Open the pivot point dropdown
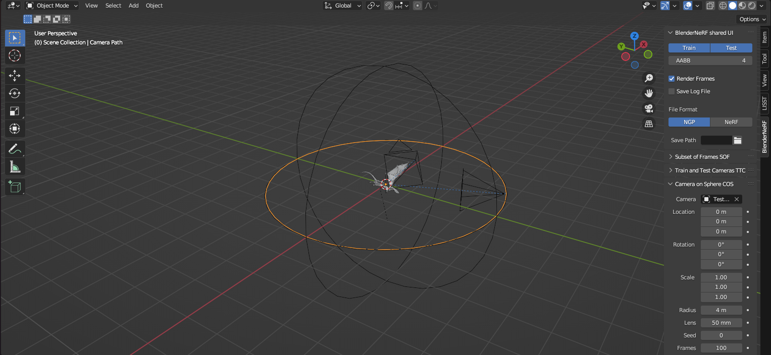Viewport: 771px width, 355px height. (x=373, y=6)
